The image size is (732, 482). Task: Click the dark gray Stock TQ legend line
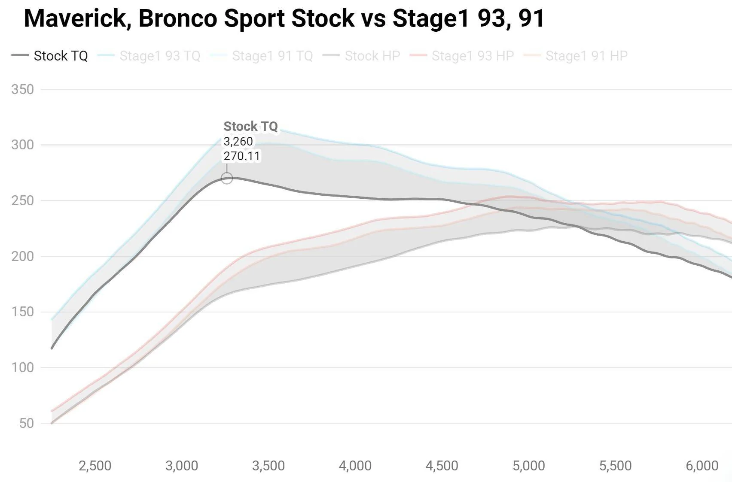pyautogui.click(x=20, y=55)
